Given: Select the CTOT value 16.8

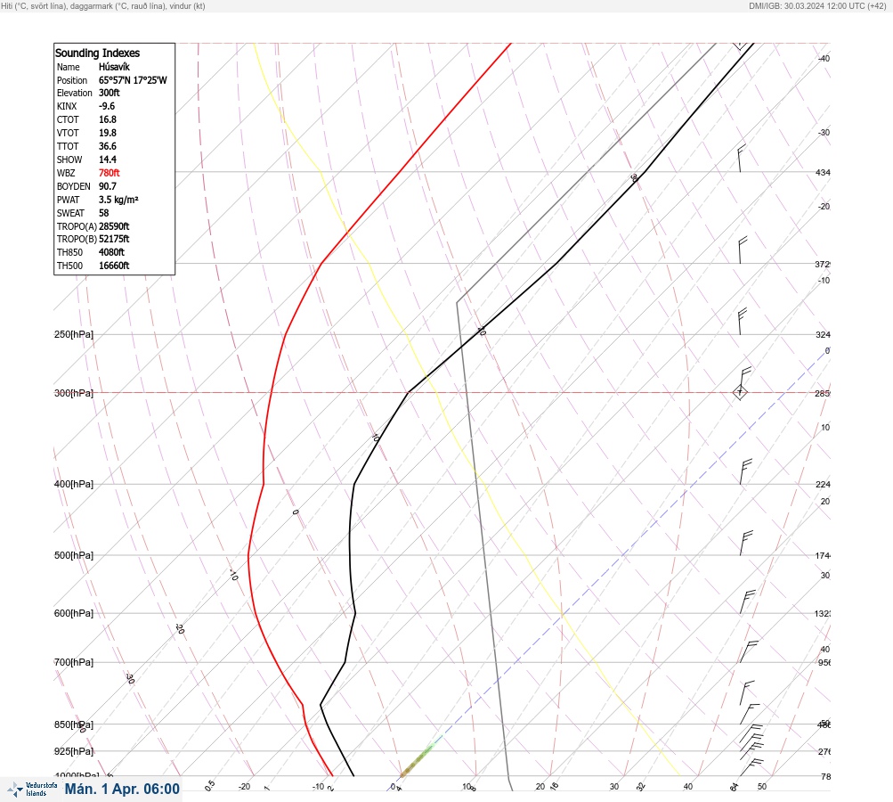Looking at the screenshot, I should click(107, 119).
